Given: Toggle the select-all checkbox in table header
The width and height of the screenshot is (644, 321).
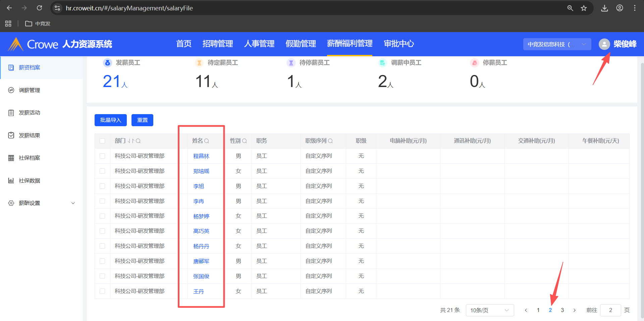Looking at the screenshot, I should 102,141.
